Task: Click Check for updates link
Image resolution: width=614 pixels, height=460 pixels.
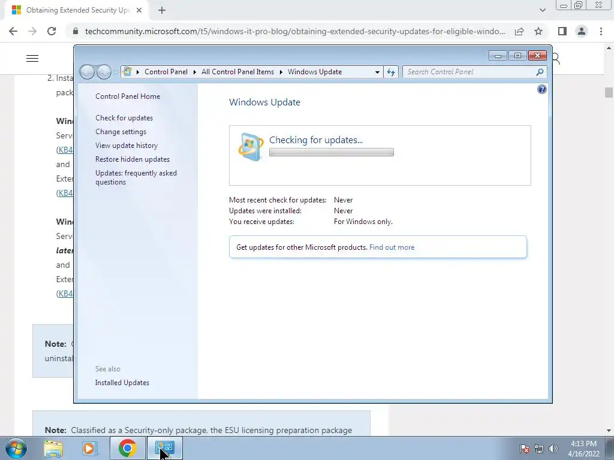Action: point(124,118)
